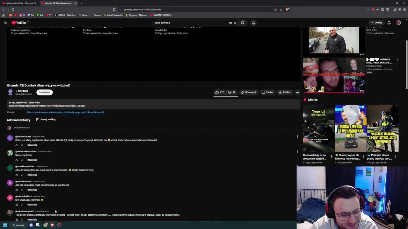Open the TikTok bookmark

point(65,15)
